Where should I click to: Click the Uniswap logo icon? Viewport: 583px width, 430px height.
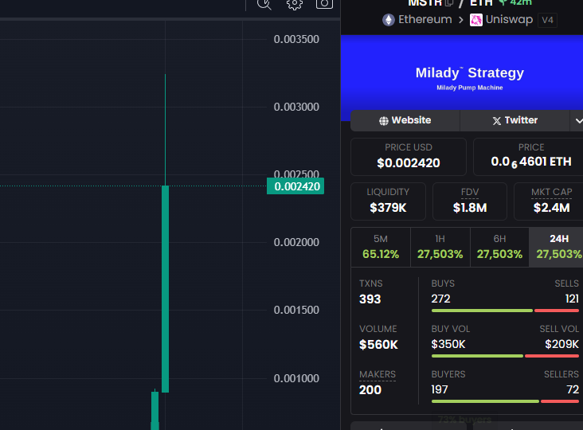coord(476,20)
